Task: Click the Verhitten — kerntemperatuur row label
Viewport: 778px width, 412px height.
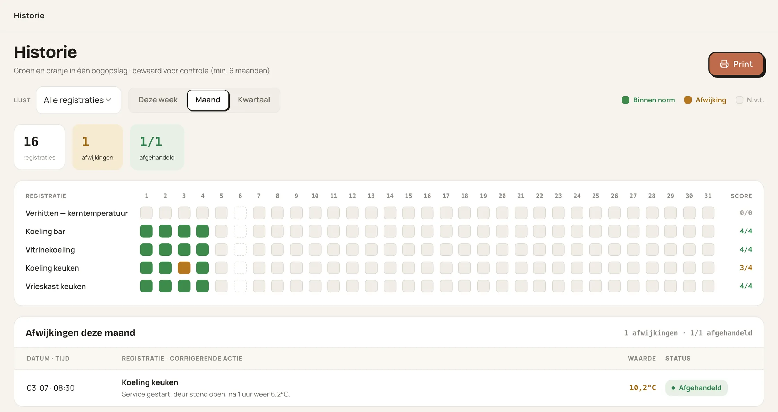Action: 77,213
